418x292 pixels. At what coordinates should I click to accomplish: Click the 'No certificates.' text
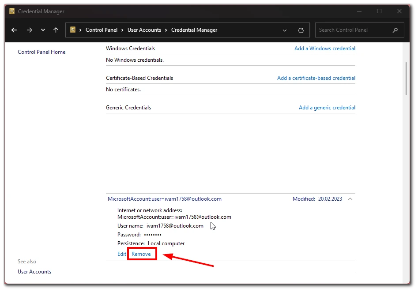pyautogui.click(x=123, y=90)
